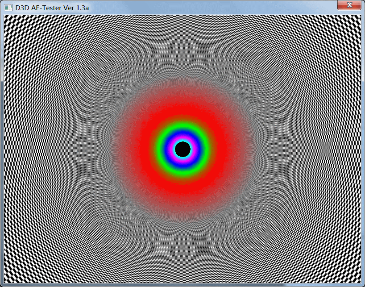
Task: Select the thin cyan ring around black center
Action: tap(182, 140)
